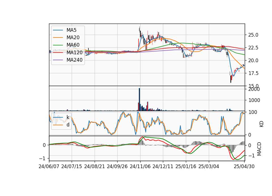272x196 pixels.
Task: Click the highest candlestick spike above 25.0
Action: pos(139,29)
